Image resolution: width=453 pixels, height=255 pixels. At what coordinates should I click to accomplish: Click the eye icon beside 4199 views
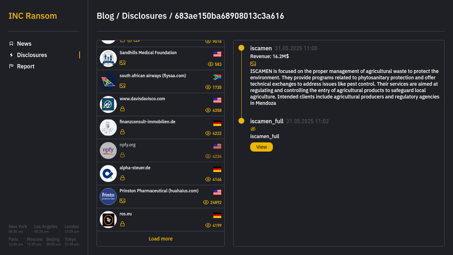click(208, 225)
